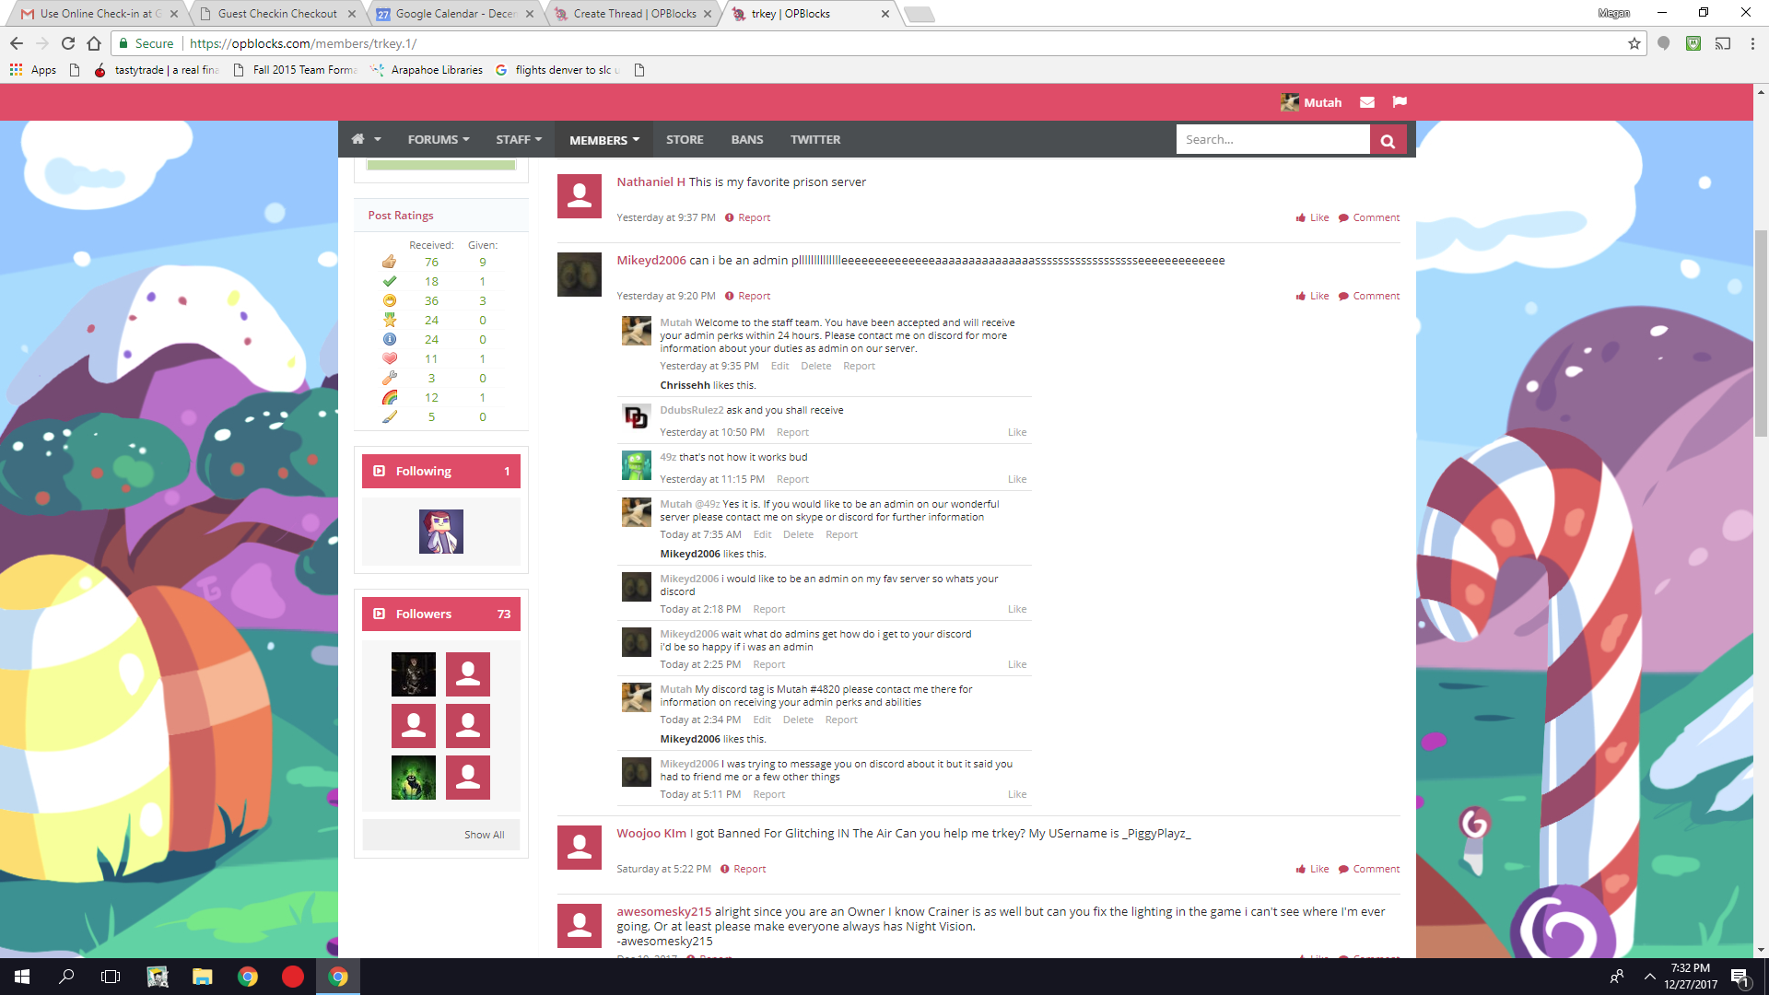The width and height of the screenshot is (1769, 995).
Task: Click the alerts flag icon
Action: tap(1400, 102)
